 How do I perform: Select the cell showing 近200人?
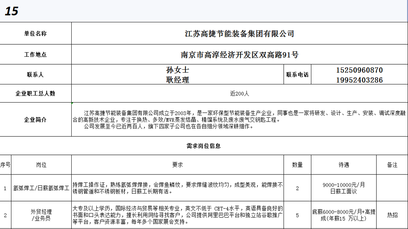point(239,93)
